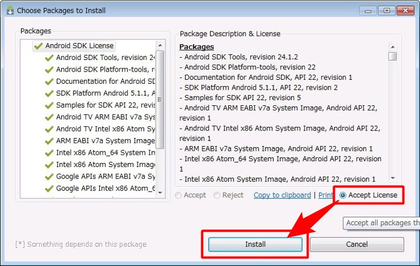The height and width of the screenshot is (266, 420).
Task: Close the Choose Packages to Install window
Action: [405, 10]
